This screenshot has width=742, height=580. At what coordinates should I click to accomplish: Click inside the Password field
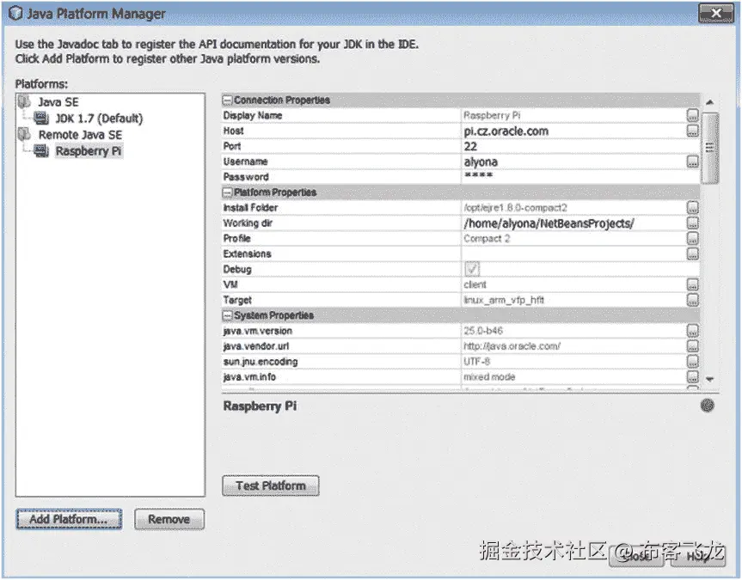tap(516, 176)
